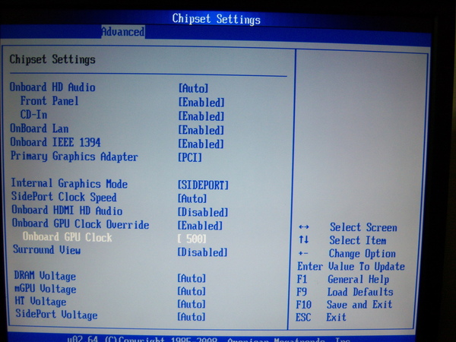Select the Primary Graphics Adapter label
The height and width of the screenshot is (342, 456).
pos(74,157)
